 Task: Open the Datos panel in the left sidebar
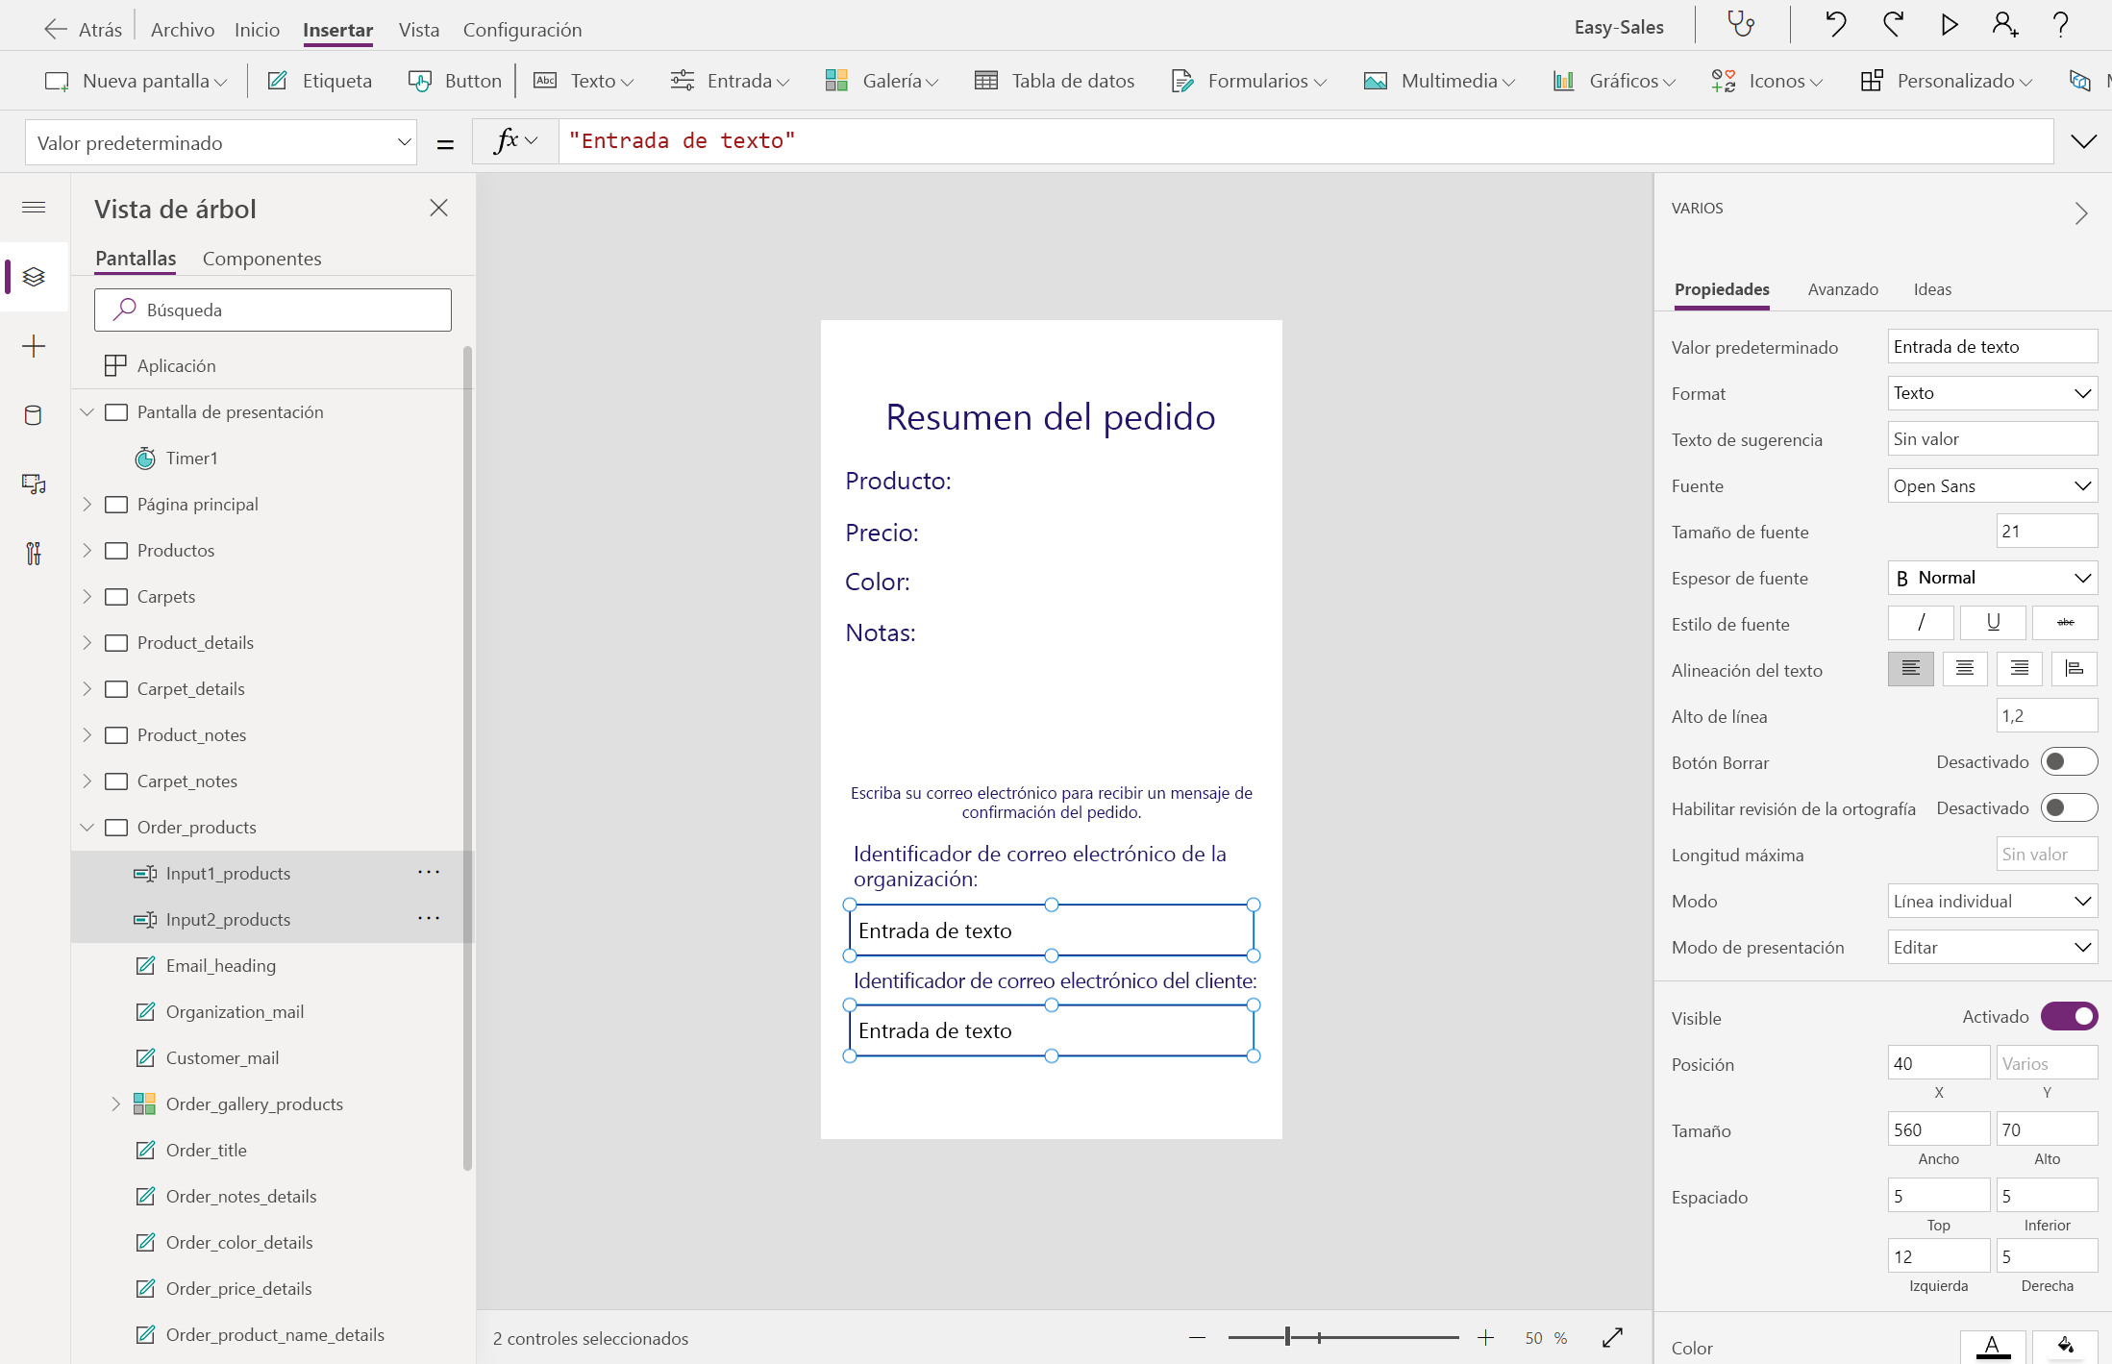click(x=34, y=415)
